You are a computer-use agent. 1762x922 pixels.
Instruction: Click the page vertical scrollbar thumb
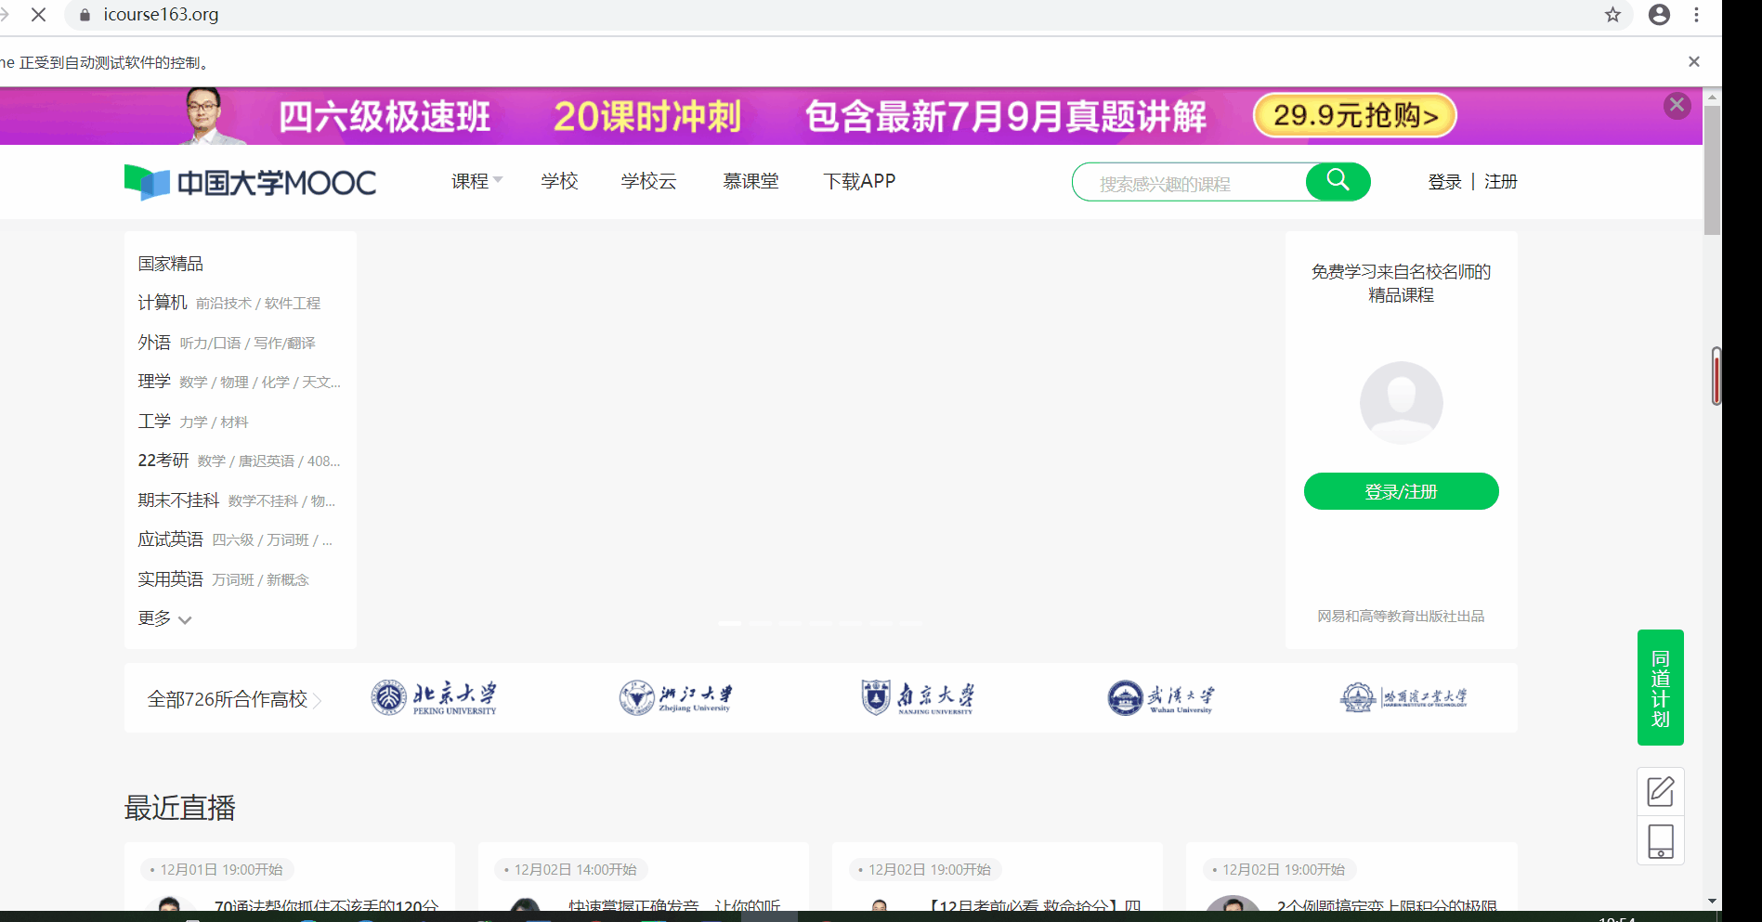pos(1712,171)
